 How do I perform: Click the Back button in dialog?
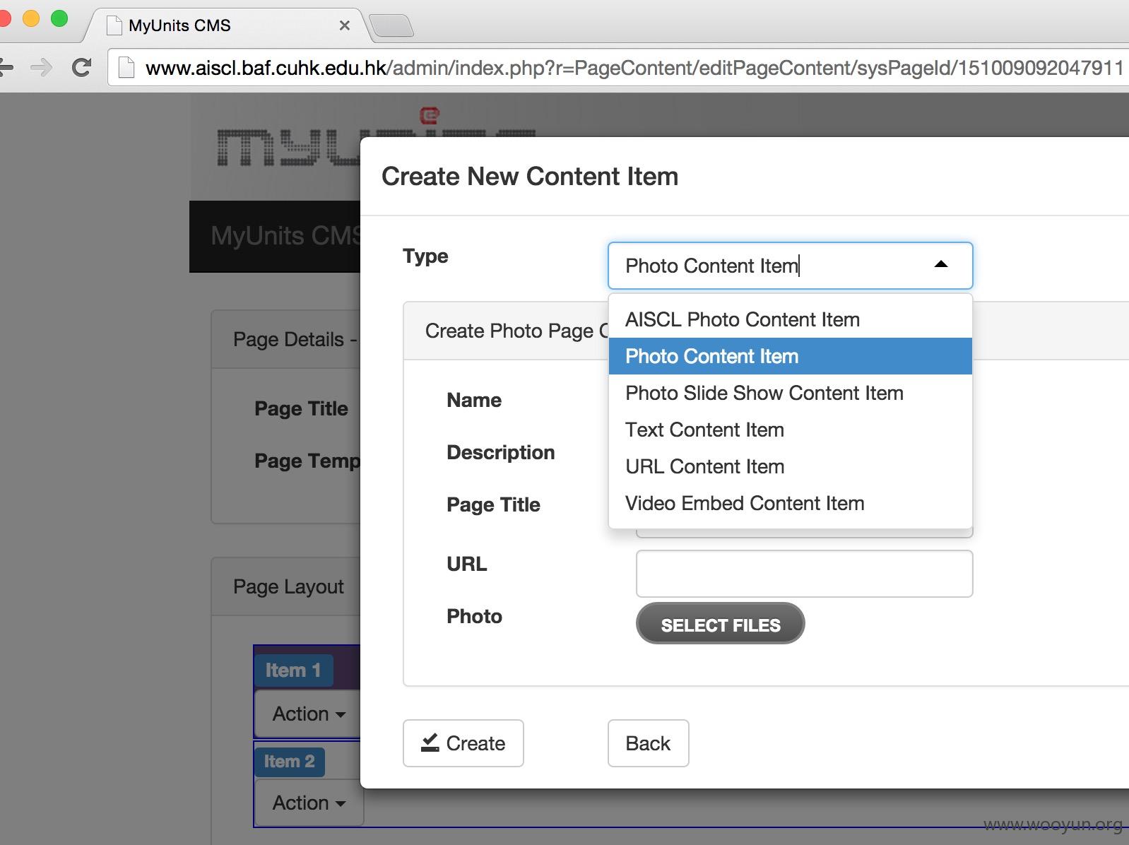point(648,743)
